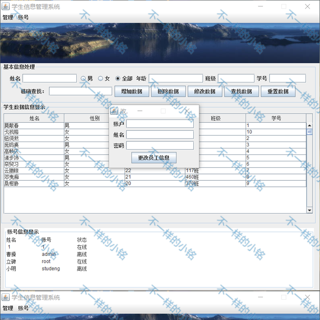This screenshot has height=320, width=320.
Task: Click the 更改员工信息 button
Action: 154,158
